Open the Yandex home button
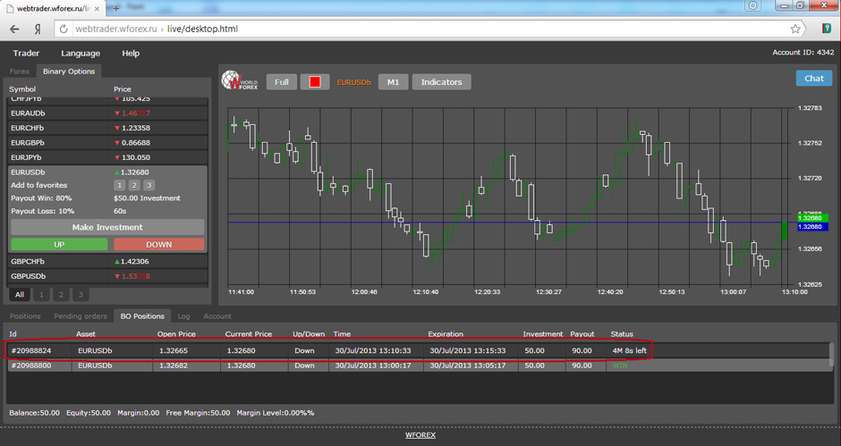The width and height of the screenshot is (841, 446). pyautogui.click(x=37, y=29)
